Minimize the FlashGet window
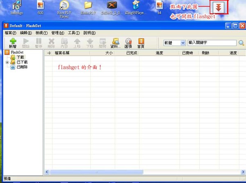The height and width of the screenshot is (183, 246). (228, 26)
